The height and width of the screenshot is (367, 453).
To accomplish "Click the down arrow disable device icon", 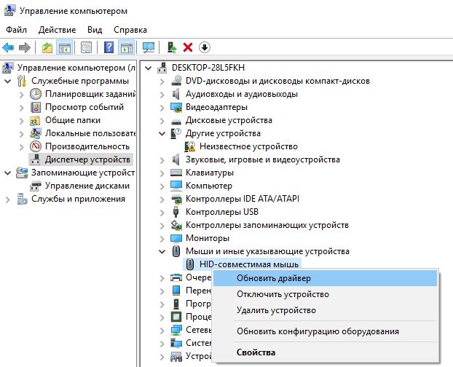I will pos(205,47).
